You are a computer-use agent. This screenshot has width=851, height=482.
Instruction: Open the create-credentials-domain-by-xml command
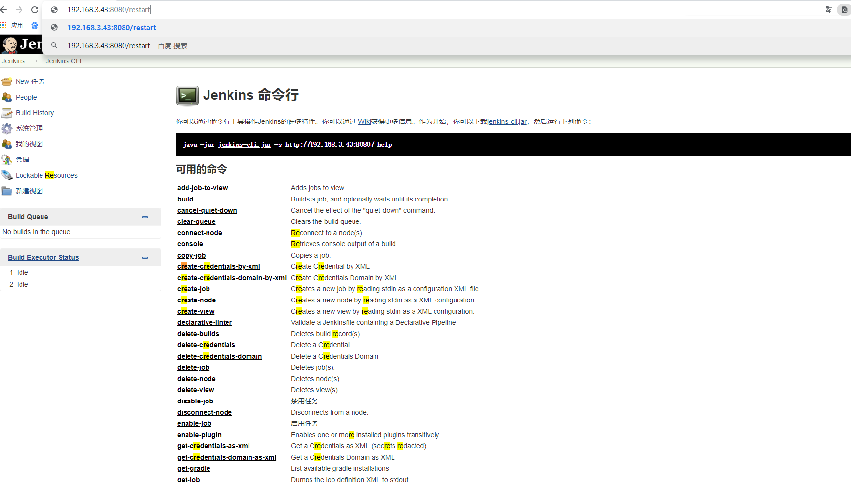232,278
